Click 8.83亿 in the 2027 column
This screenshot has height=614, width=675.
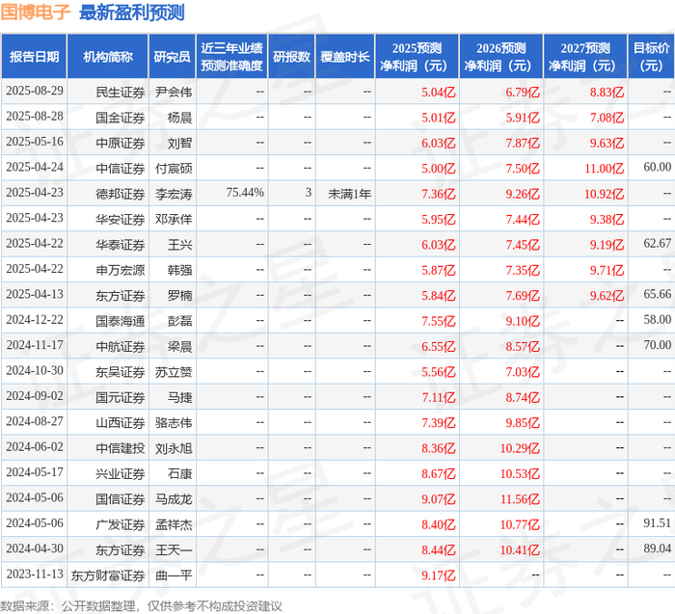(607, 93)
